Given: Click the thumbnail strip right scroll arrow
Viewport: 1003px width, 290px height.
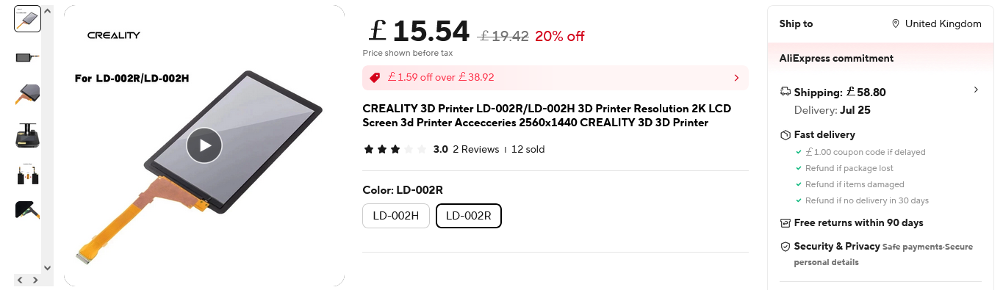Looking at the screenshot, I should (35, 280).
